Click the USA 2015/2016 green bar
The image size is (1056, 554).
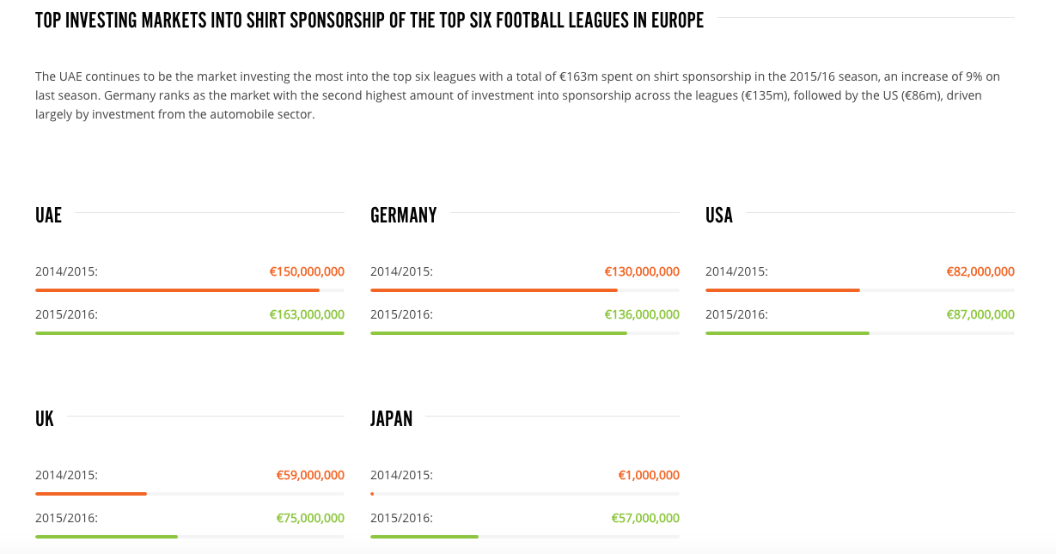click(787, 333)
